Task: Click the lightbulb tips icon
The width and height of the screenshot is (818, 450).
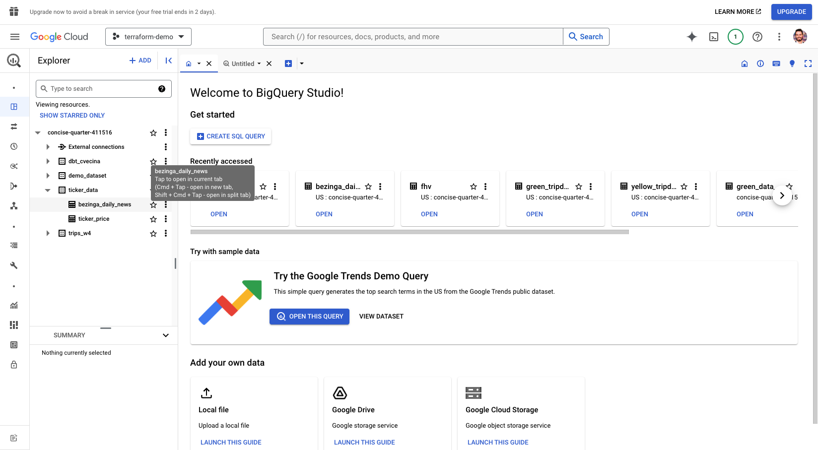Action: (x=792, y=64)
